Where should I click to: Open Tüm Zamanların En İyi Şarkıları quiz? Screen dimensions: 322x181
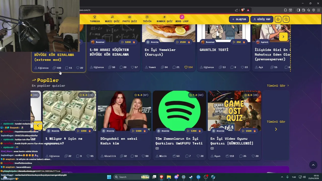click(179, 141)
